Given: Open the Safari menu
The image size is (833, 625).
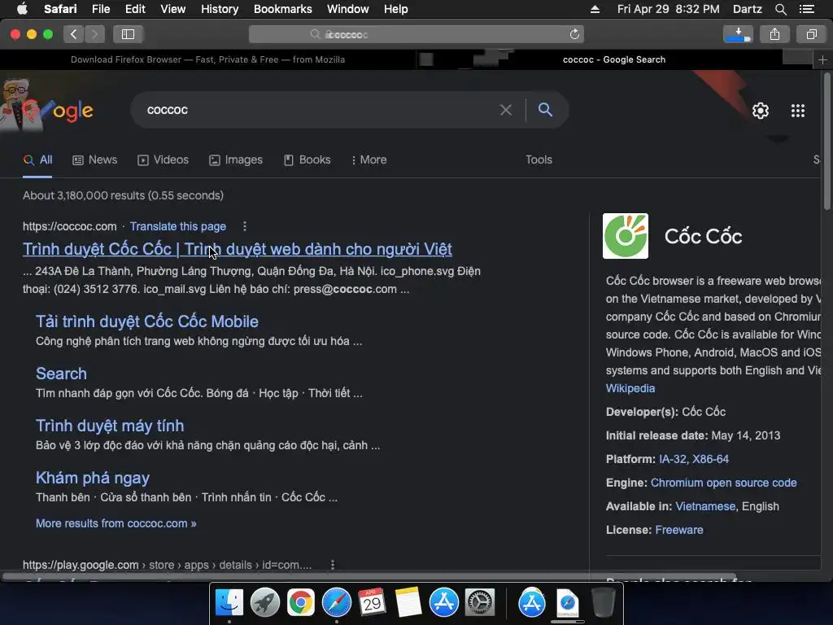Looking at the screenshot, I should (60, 9).
